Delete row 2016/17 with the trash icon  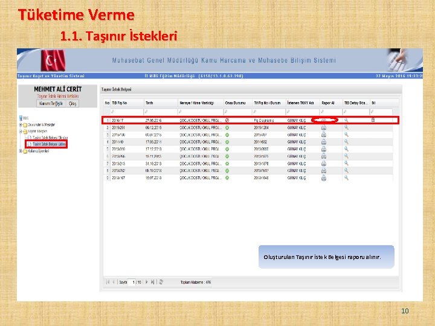373,120
